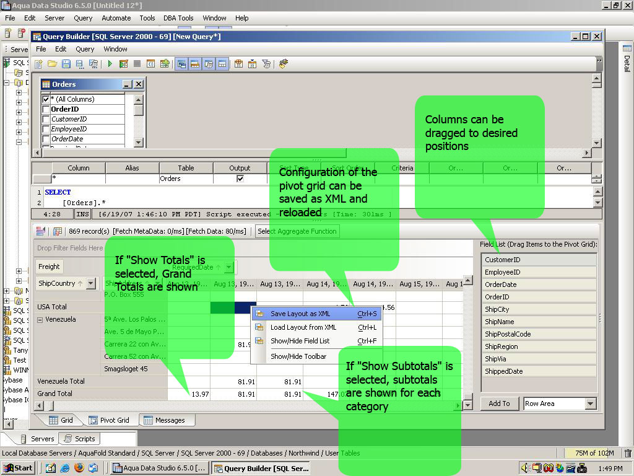The height and width of the screenshot is (476, 634).
Task: Open the RequiredDate field filter dropdown
Action: point(229,267)
